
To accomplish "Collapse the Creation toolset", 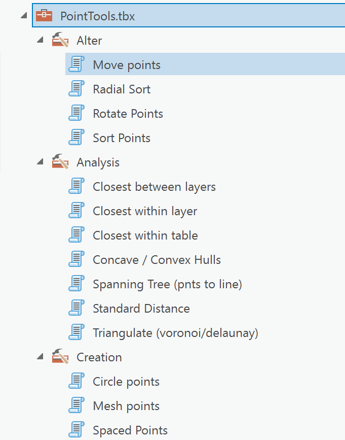I will [41, 357].
